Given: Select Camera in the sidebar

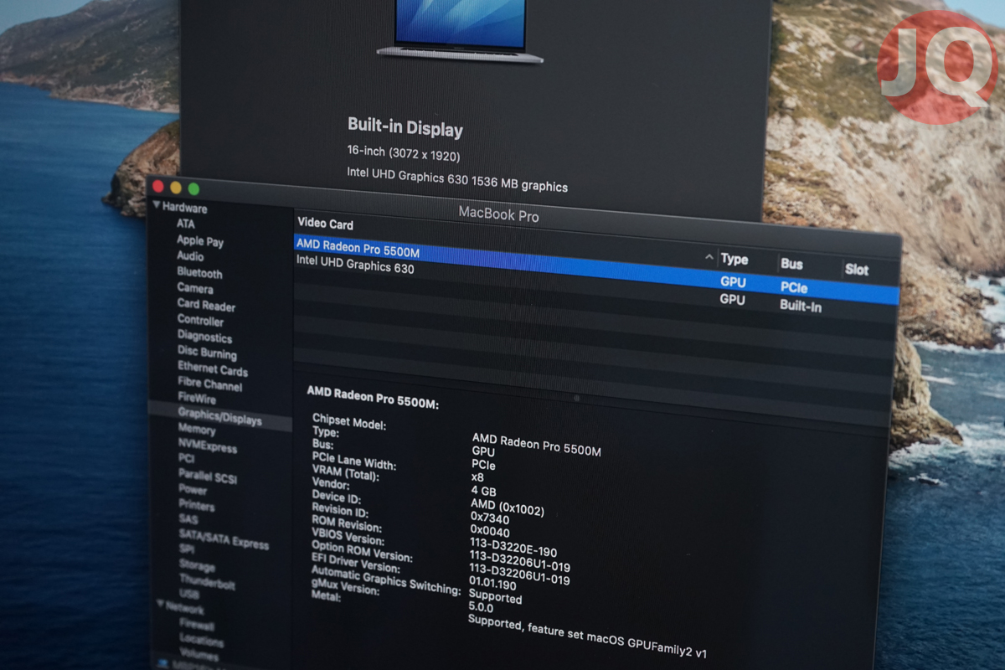Looking at the screenshot, I should pos(195,288).
